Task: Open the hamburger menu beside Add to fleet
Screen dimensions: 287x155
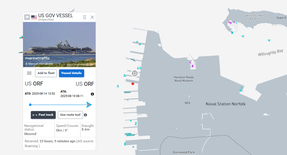Action: 29,73
